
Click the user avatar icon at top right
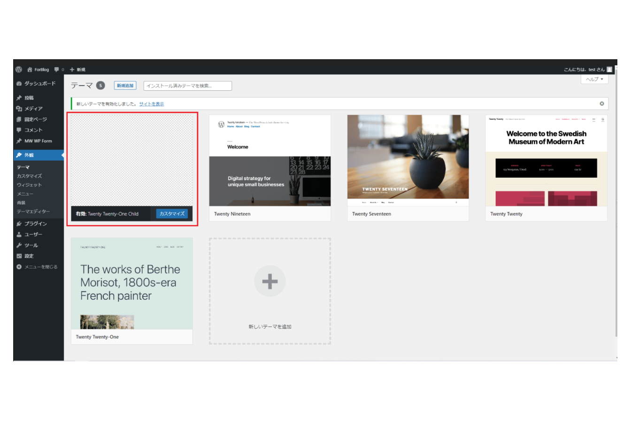pos(609,70)
